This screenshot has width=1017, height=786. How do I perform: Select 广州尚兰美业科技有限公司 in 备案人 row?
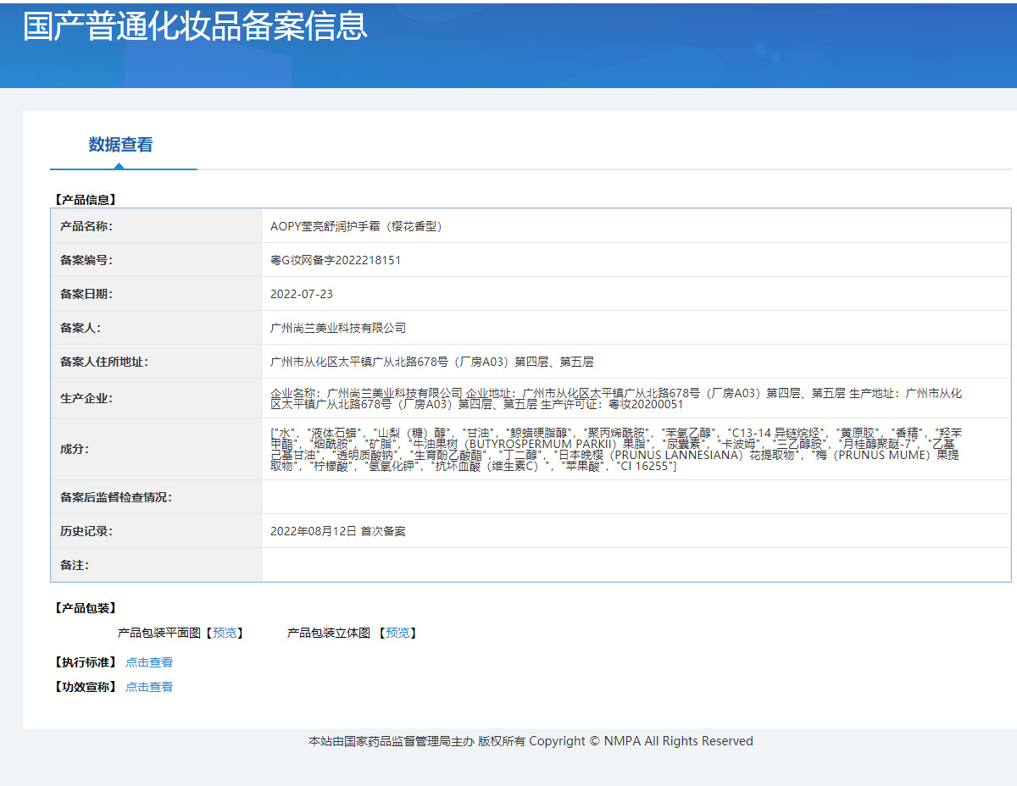pyautogui.click(x=338, y=328)
